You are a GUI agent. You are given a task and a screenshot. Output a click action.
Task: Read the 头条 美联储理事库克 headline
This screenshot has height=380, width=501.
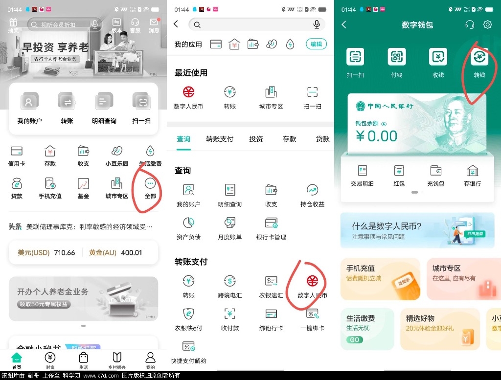point(81,227)
